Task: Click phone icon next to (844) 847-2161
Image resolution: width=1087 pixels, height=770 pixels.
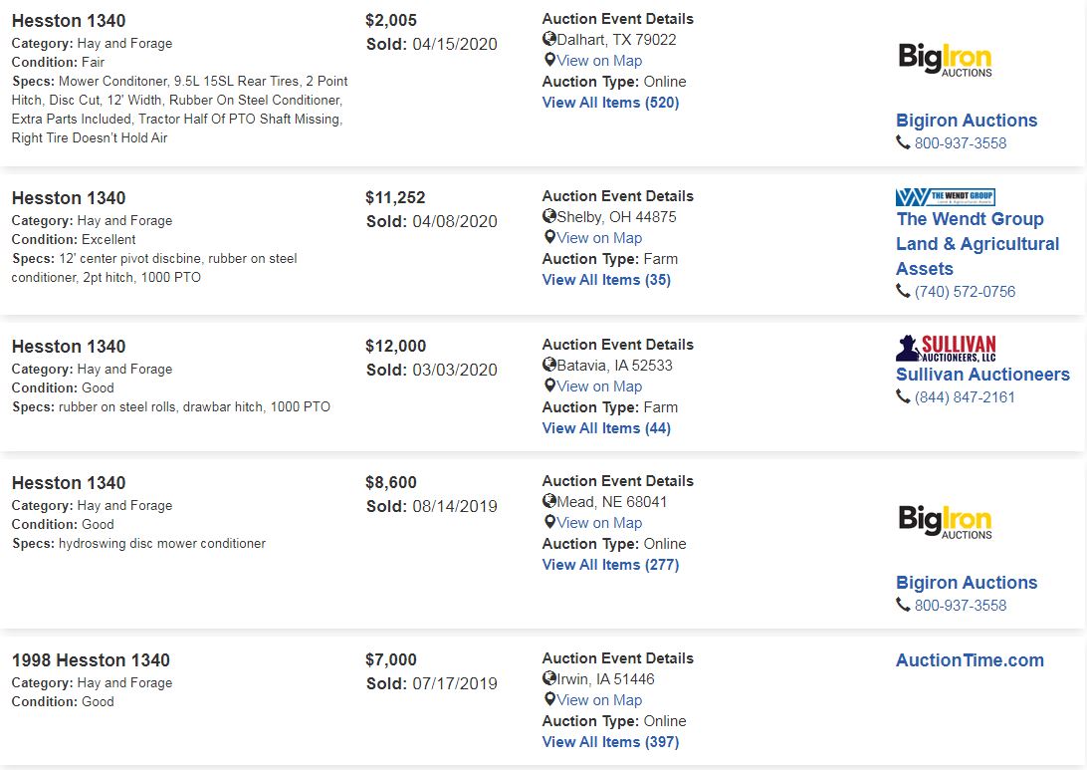Action: tap(903, 396)
